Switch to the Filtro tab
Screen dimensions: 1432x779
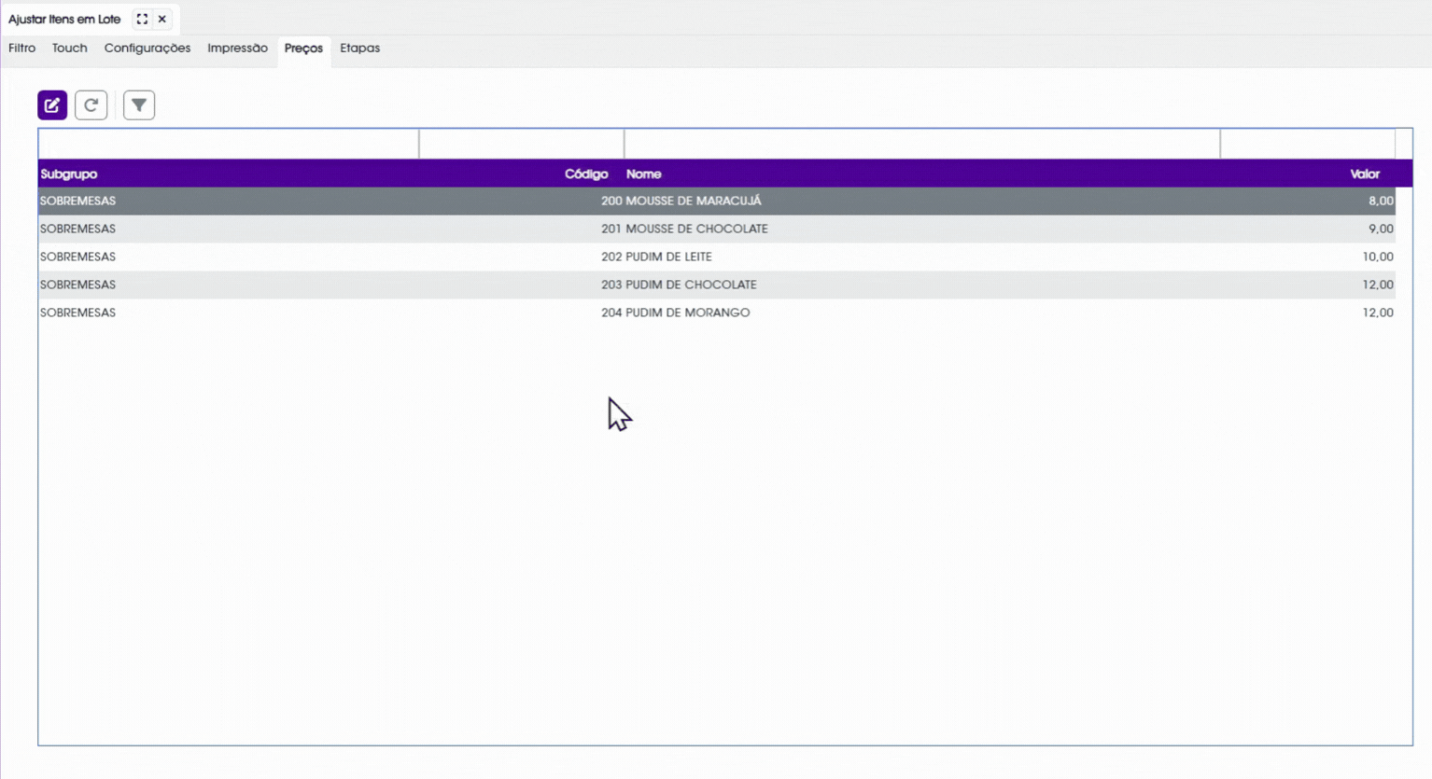click(x=22, y=49)
